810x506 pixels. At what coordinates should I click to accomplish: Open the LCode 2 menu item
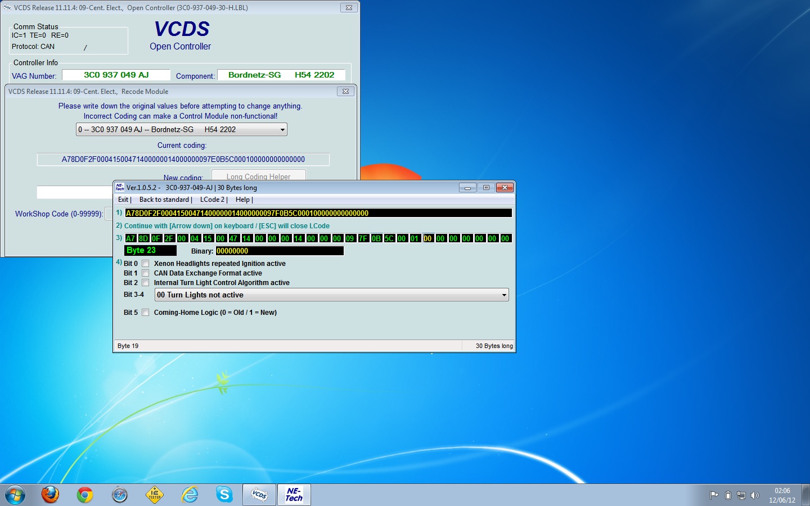[213, 200]
